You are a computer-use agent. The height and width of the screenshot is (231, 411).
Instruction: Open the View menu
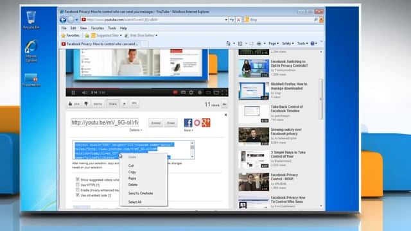[83, 28]
